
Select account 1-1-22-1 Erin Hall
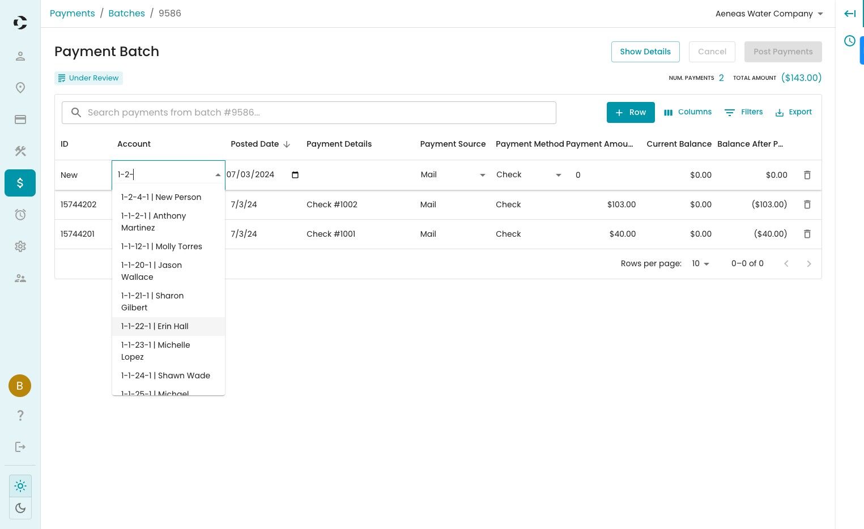tap(168, 326)
